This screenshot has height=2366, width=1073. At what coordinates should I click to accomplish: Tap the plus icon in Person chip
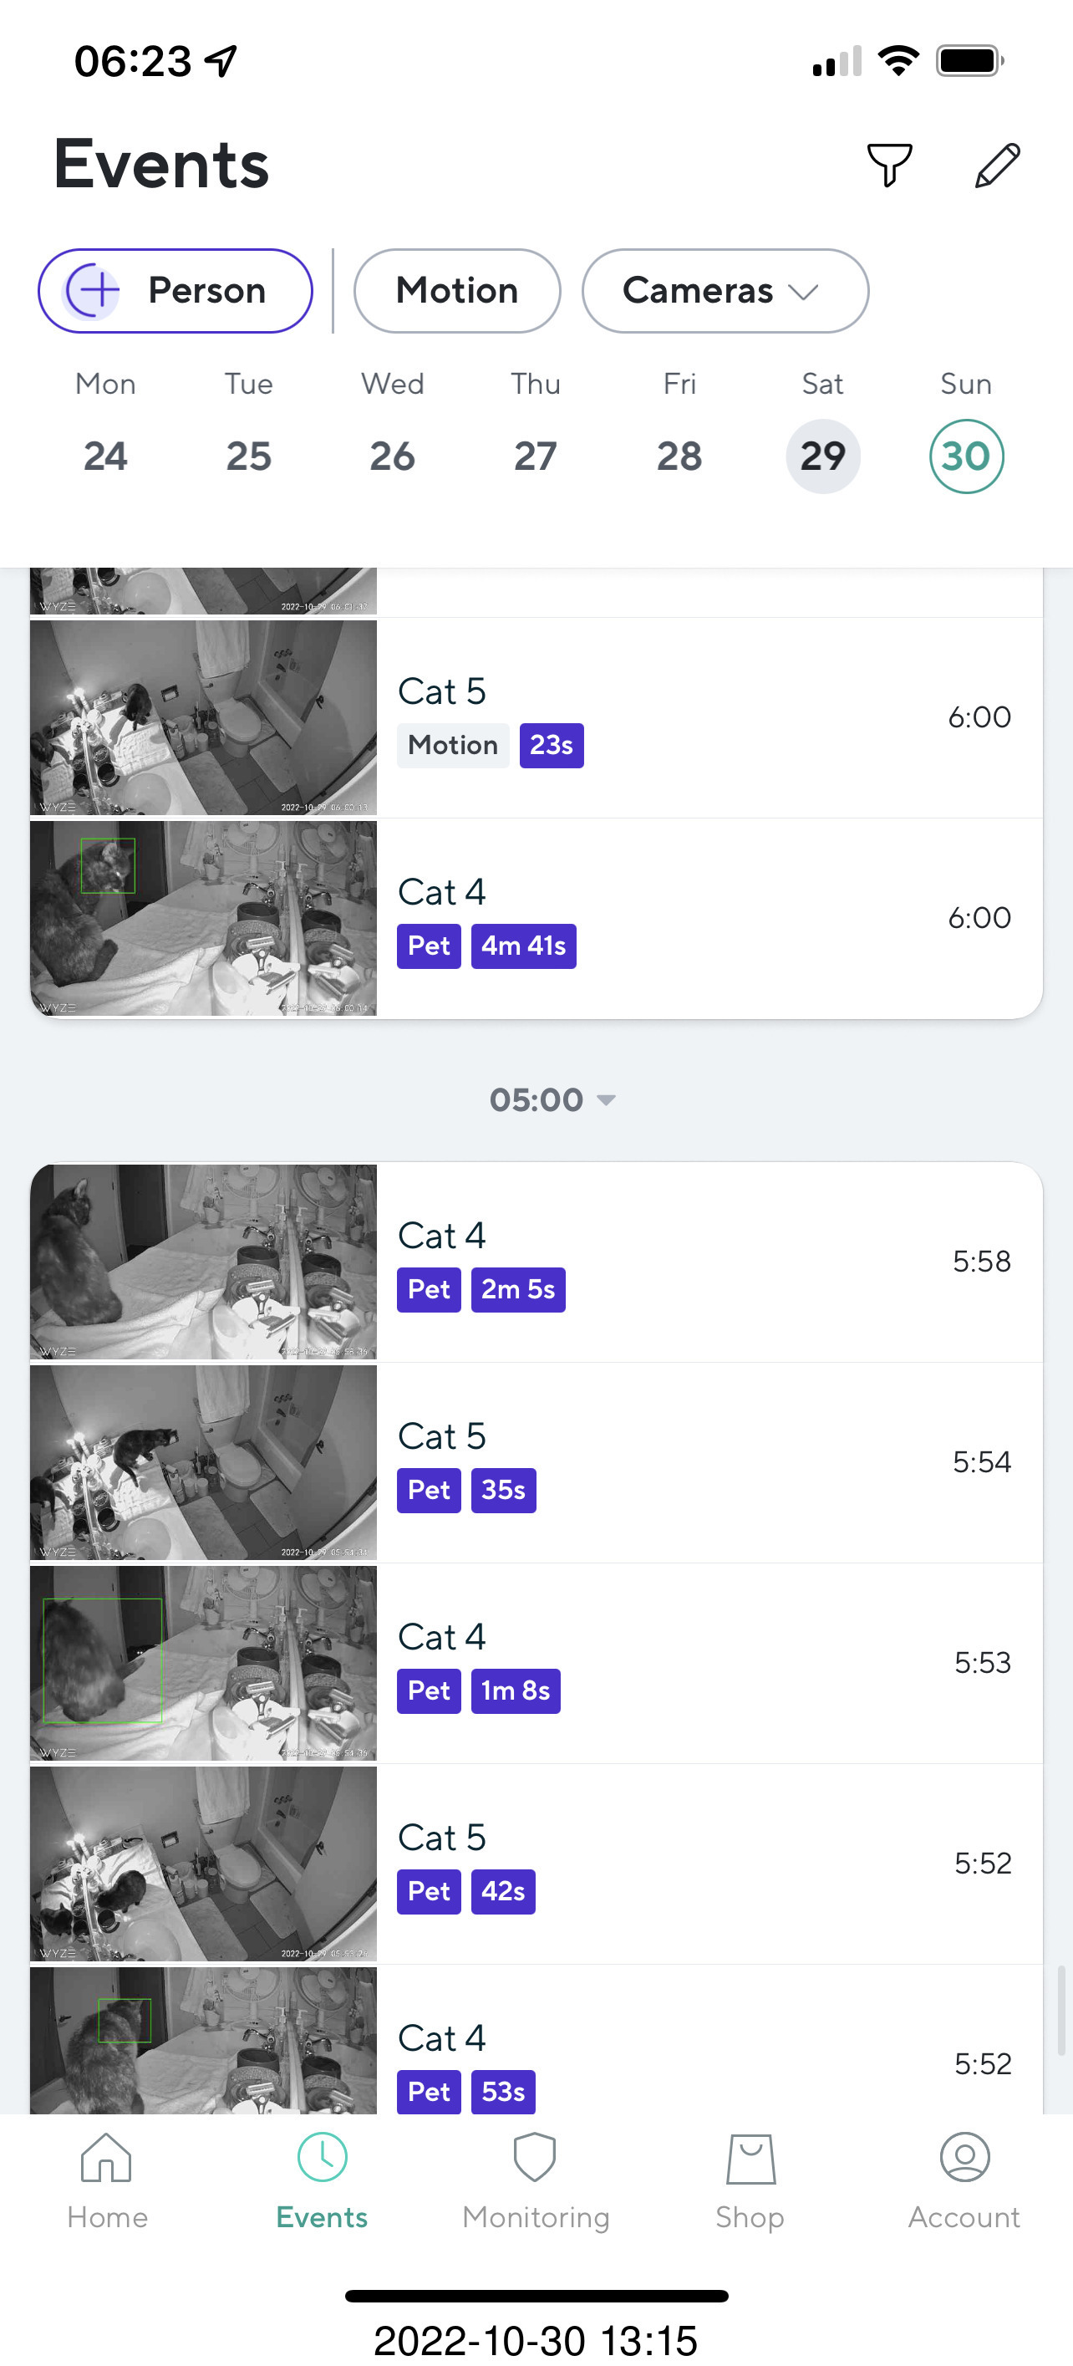pyautogui.click(x=94, y=291)
